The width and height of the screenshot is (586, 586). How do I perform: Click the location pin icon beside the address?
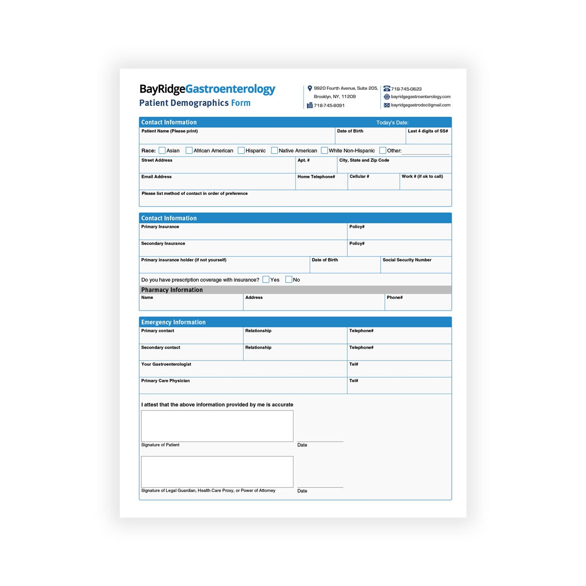coord(310,88)
